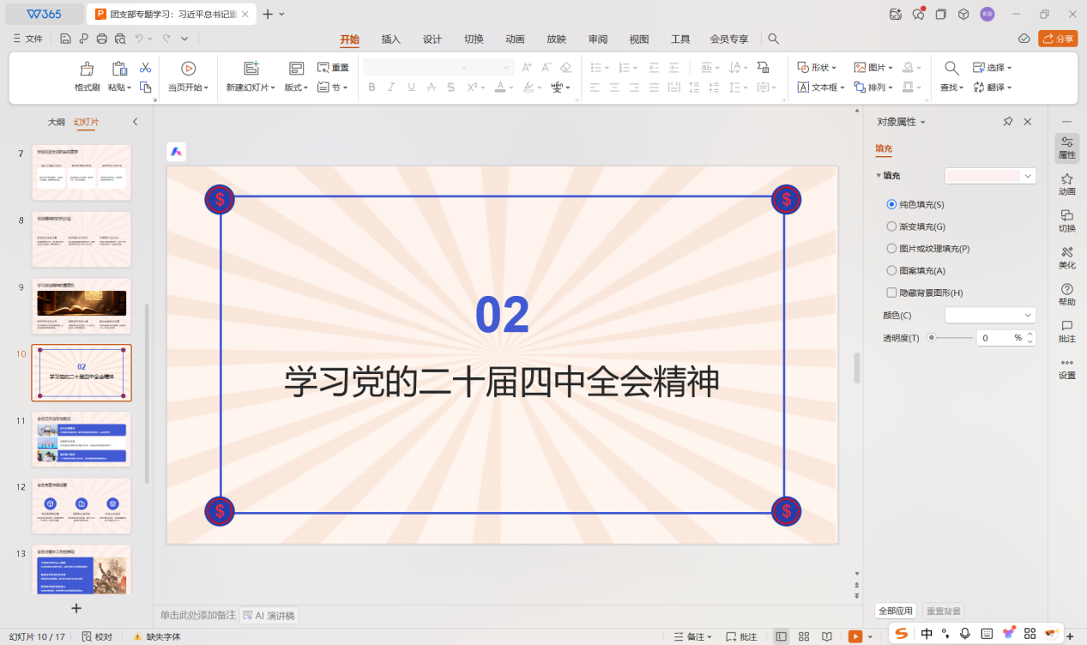The width and height of the screenshot is (1087, 645).
Task: Click the New Slide (新建幻灯片) icon
Action: click(251, 69)
